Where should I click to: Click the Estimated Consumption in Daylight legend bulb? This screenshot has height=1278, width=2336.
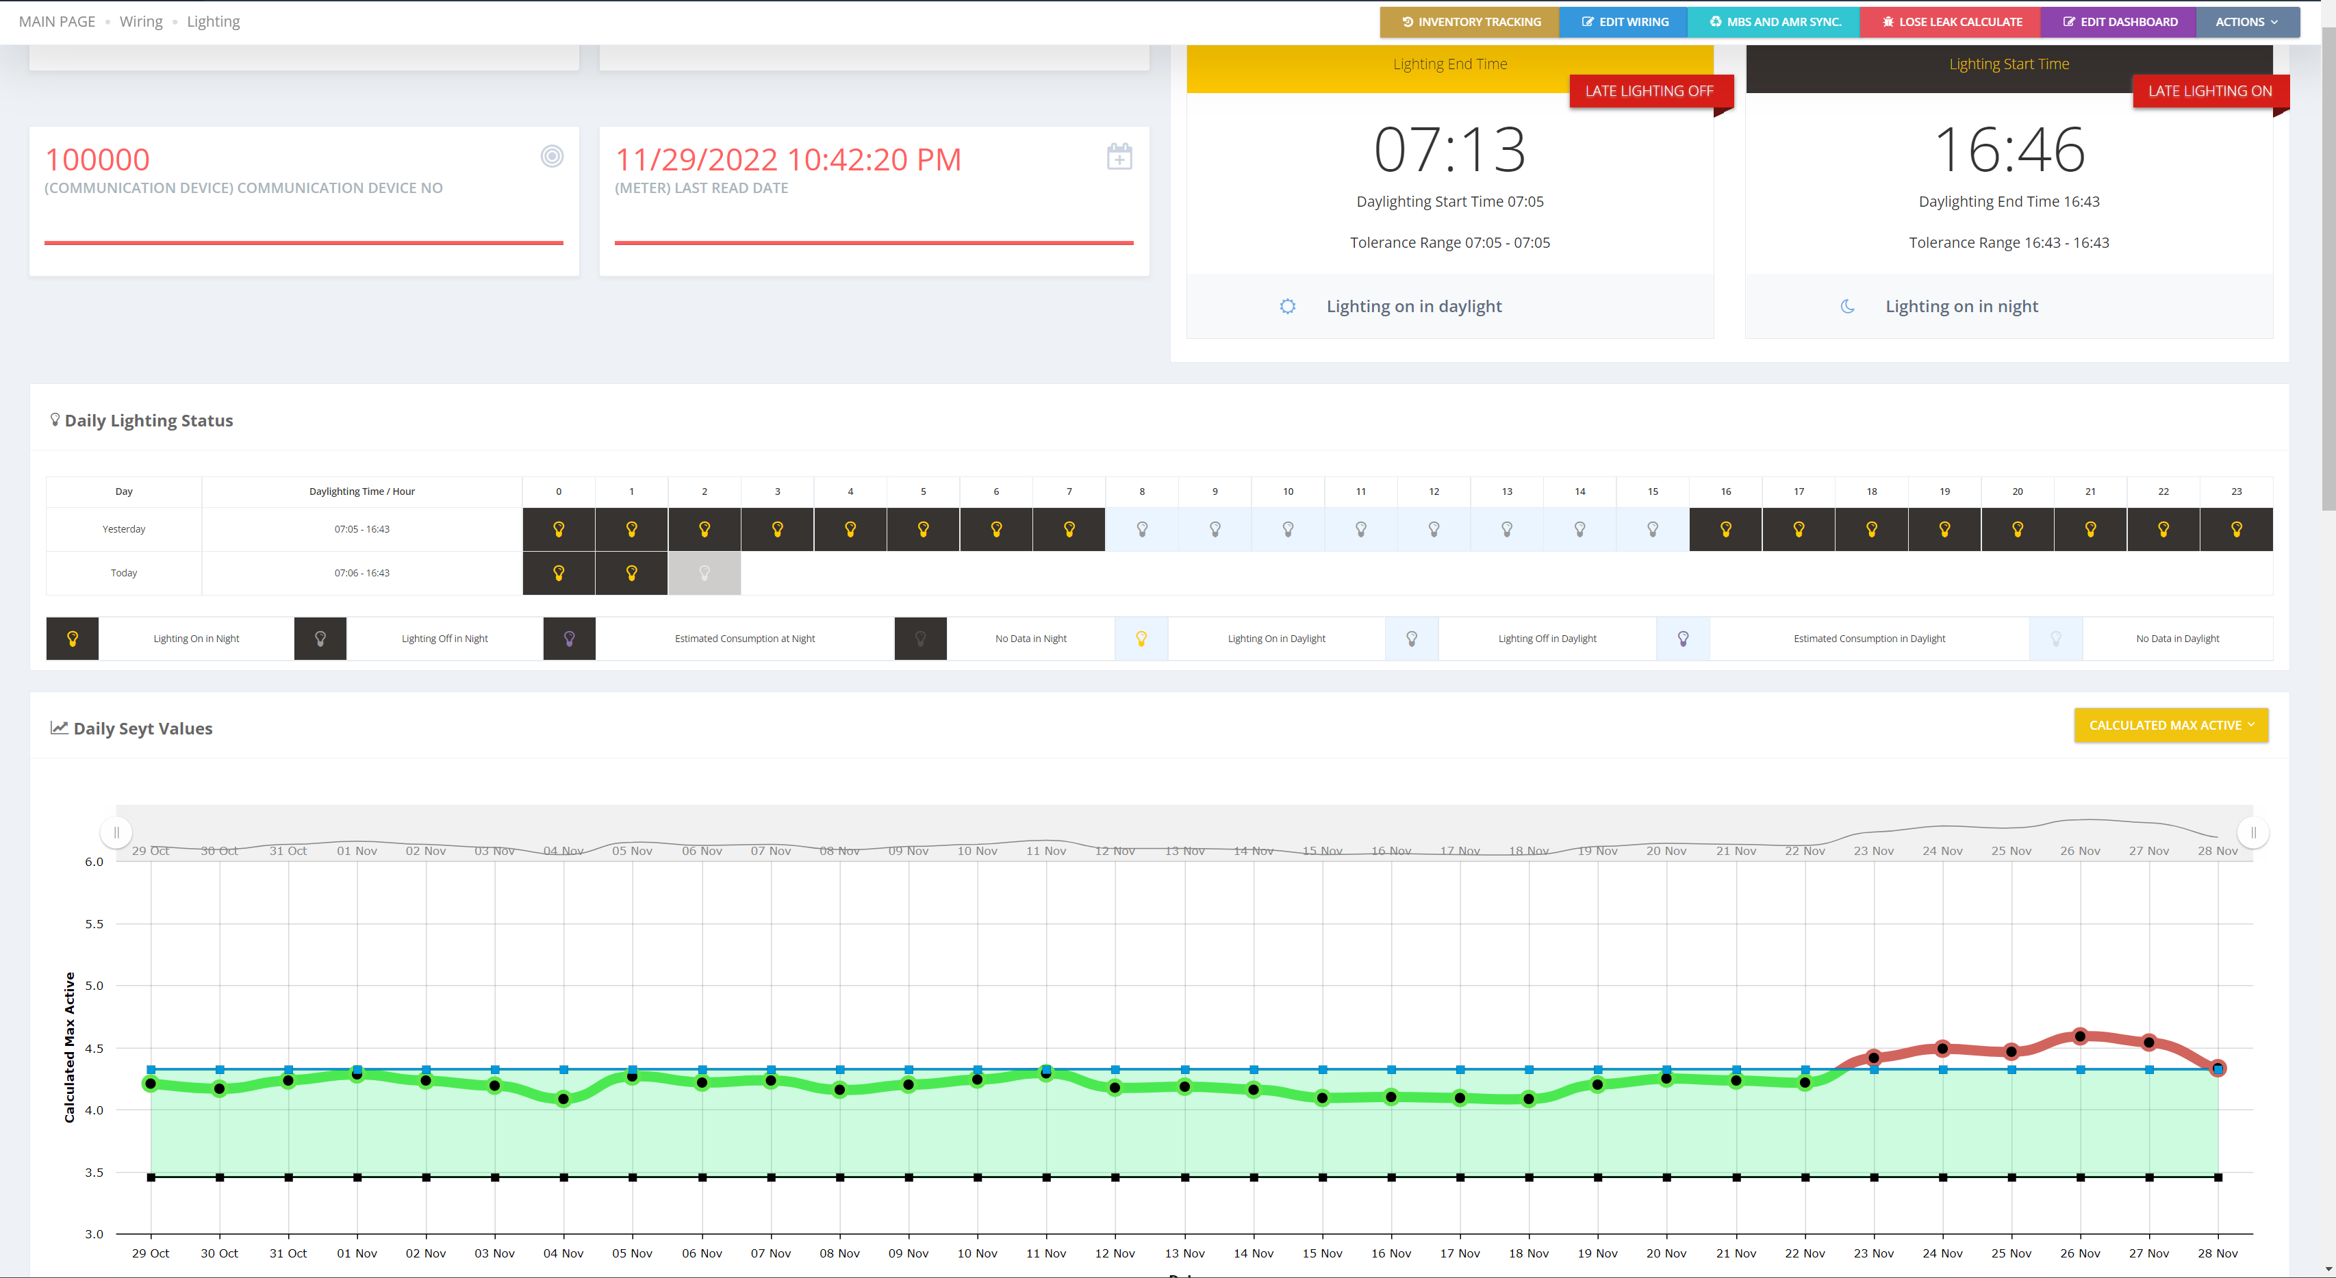[x=1683, y=639]
